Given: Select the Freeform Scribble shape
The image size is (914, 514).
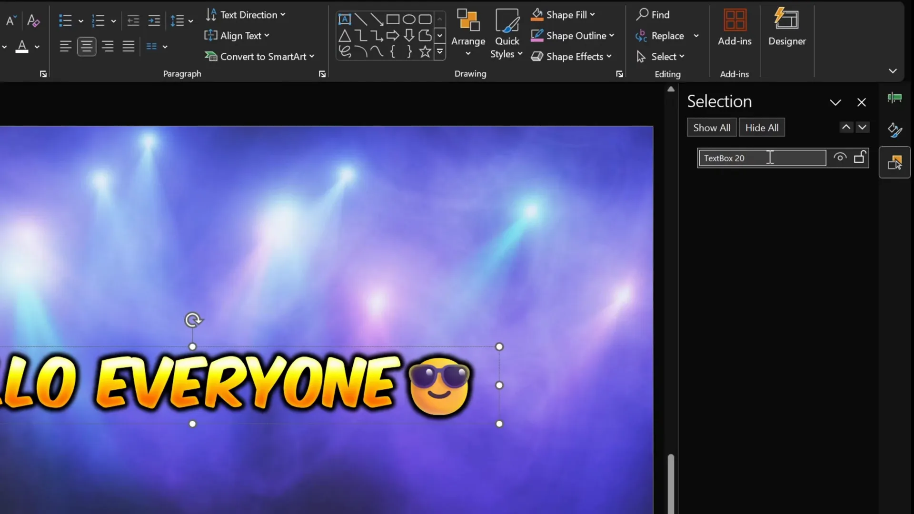Looking at the screenshot, I should pos(345,51).
